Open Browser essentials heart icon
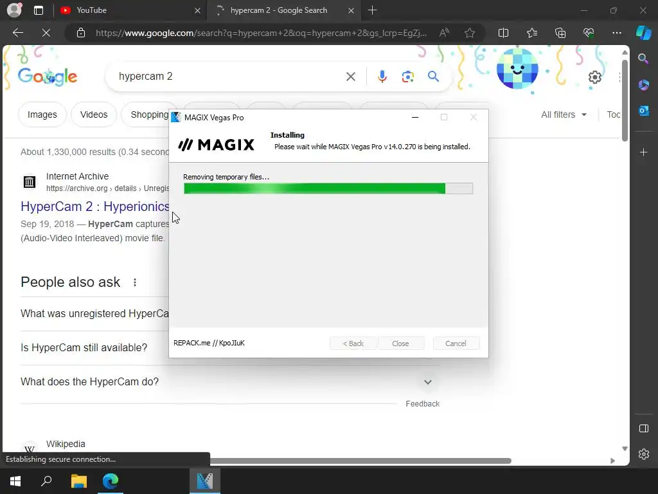Viewport: 658px width, 494px height. pyautogui.click(x=589, y=33)
